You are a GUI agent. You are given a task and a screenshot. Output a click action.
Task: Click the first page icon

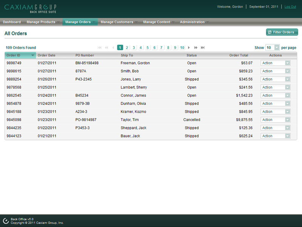[100, 48]
